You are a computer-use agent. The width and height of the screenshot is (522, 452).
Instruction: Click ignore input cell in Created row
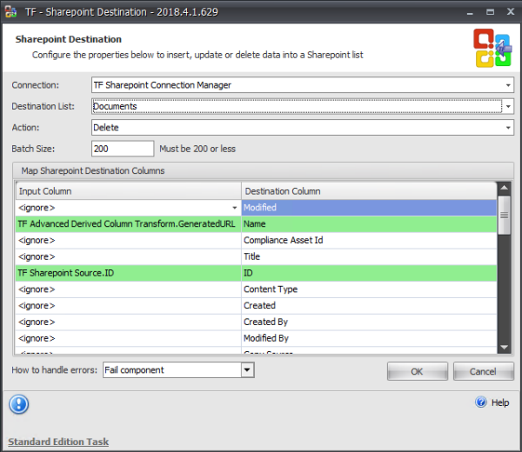click(128, 306)
